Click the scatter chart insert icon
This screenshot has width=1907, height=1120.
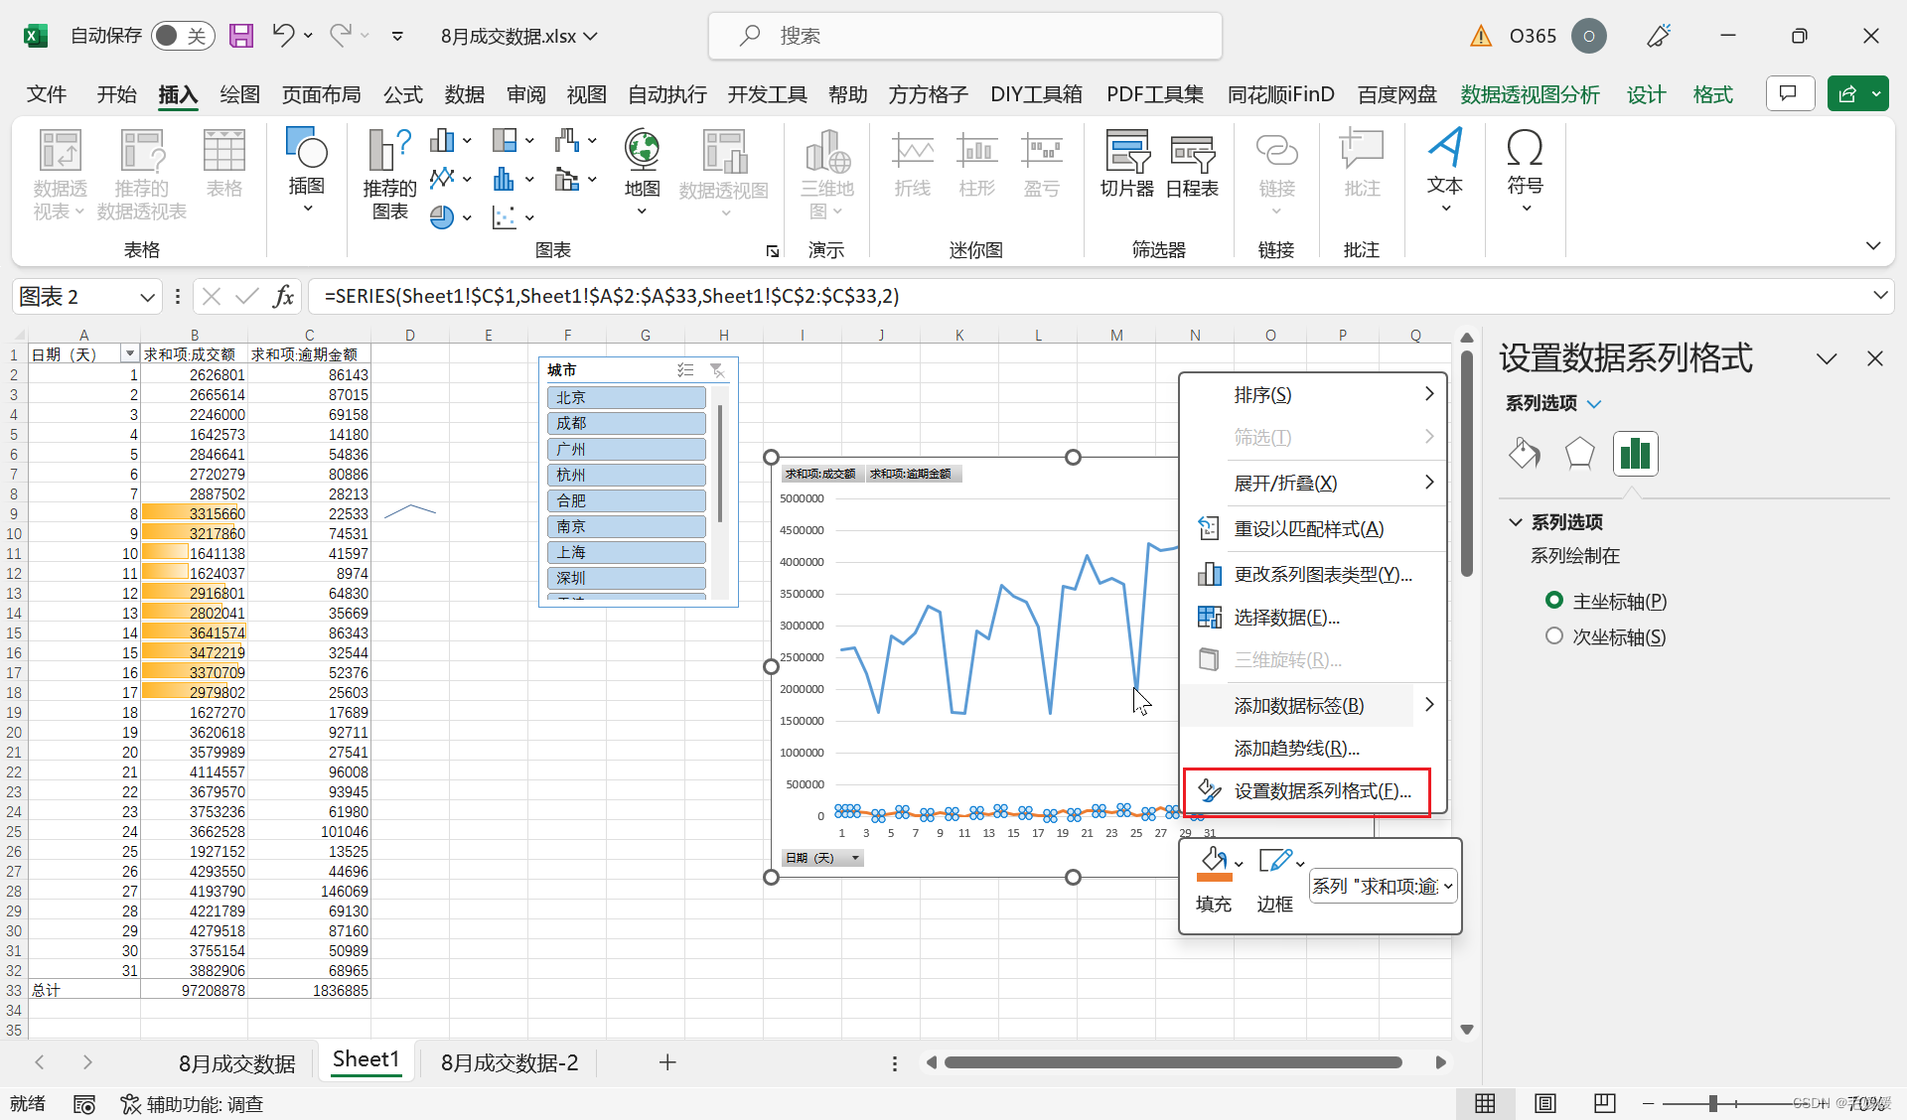[505, 216]
